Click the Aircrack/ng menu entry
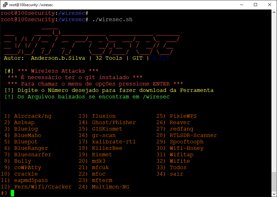 33,116
